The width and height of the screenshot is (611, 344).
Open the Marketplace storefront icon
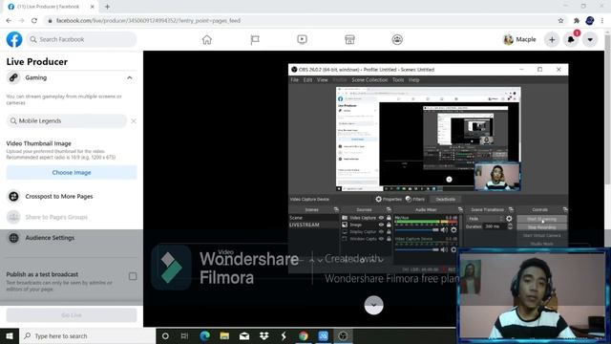349,39
